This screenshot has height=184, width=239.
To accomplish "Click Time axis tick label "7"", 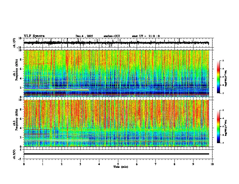I will [x=156, y=164].
